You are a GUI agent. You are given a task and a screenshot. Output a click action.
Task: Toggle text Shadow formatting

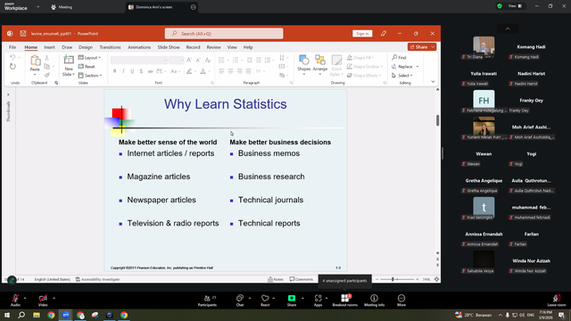[141, 71]
